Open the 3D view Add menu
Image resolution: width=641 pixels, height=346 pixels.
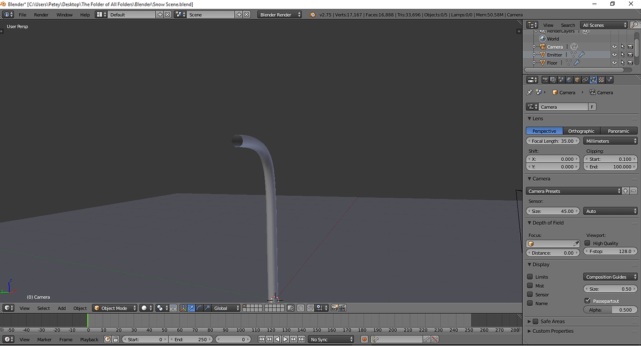pos(61,308)
